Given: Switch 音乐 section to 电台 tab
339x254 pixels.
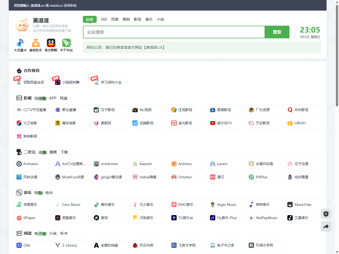Looking at the screenshot, I should (49, 193).
